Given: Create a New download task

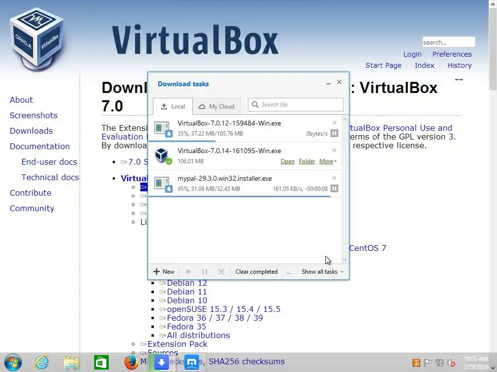Looking at the screenshot, I should tap(164, 272).
